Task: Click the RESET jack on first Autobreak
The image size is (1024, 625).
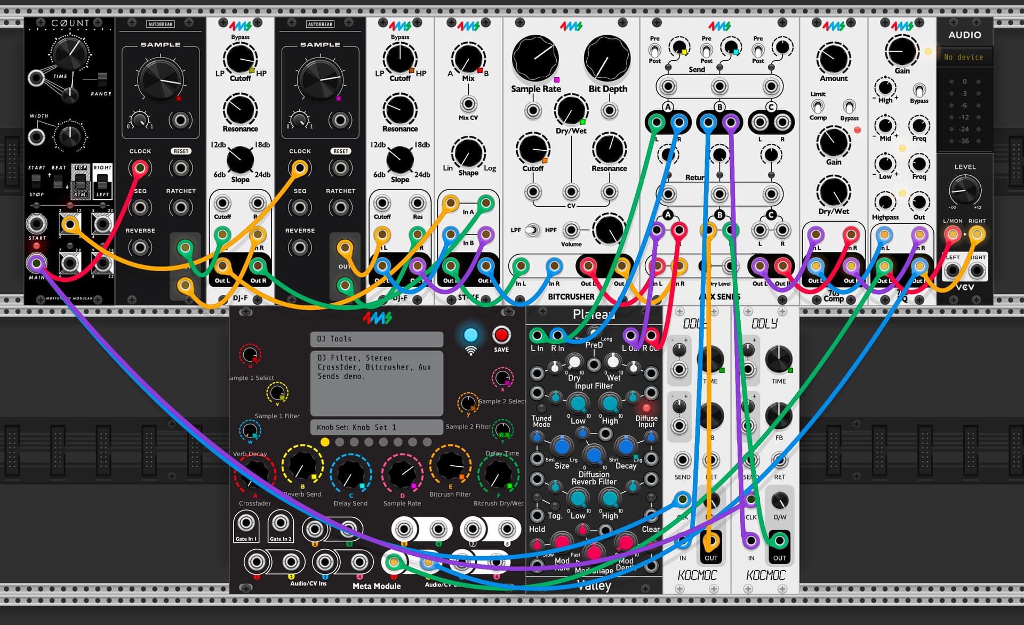Action: click(181, 168)
